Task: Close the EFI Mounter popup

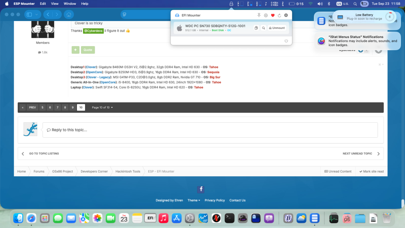Action: point(286,15)
